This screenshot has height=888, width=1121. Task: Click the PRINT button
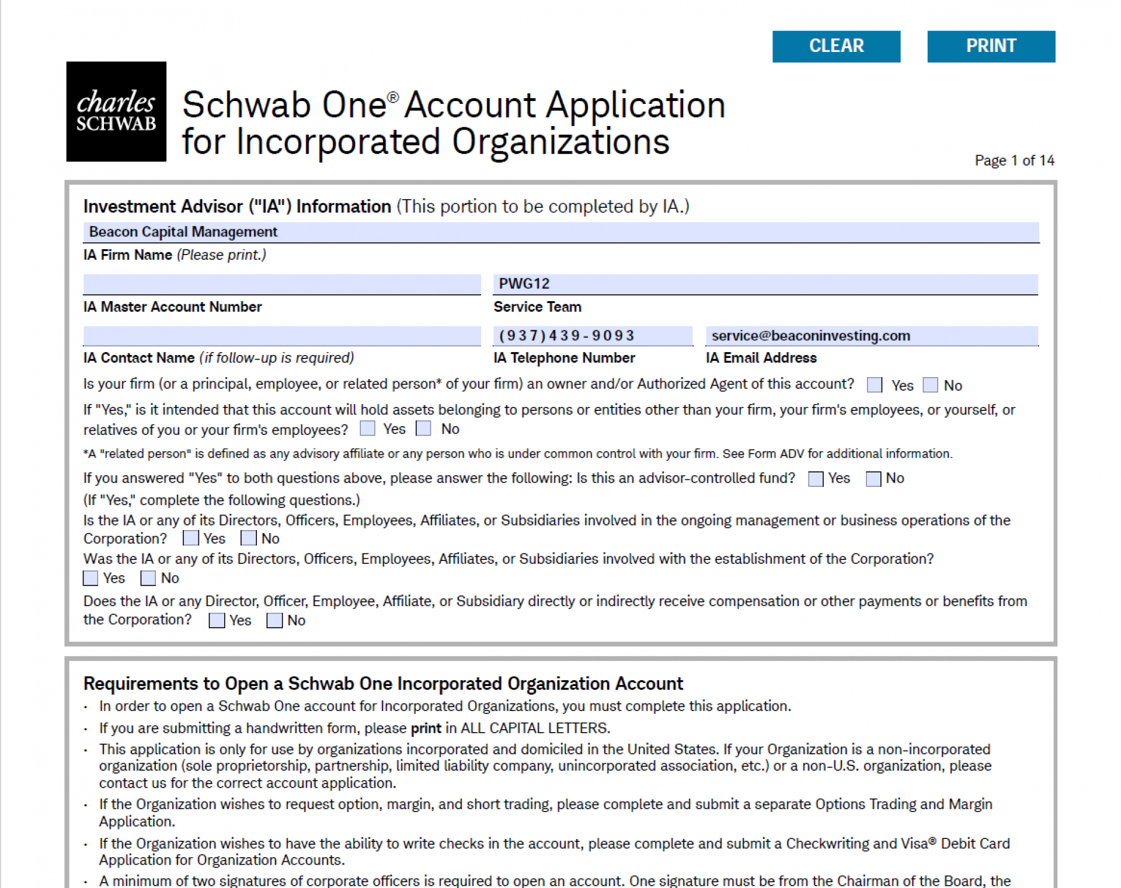pyautogui.click(x=991, y=46)
